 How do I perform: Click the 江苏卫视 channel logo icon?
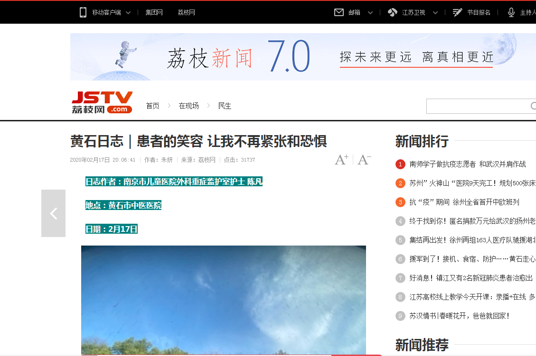pos(392,12)
